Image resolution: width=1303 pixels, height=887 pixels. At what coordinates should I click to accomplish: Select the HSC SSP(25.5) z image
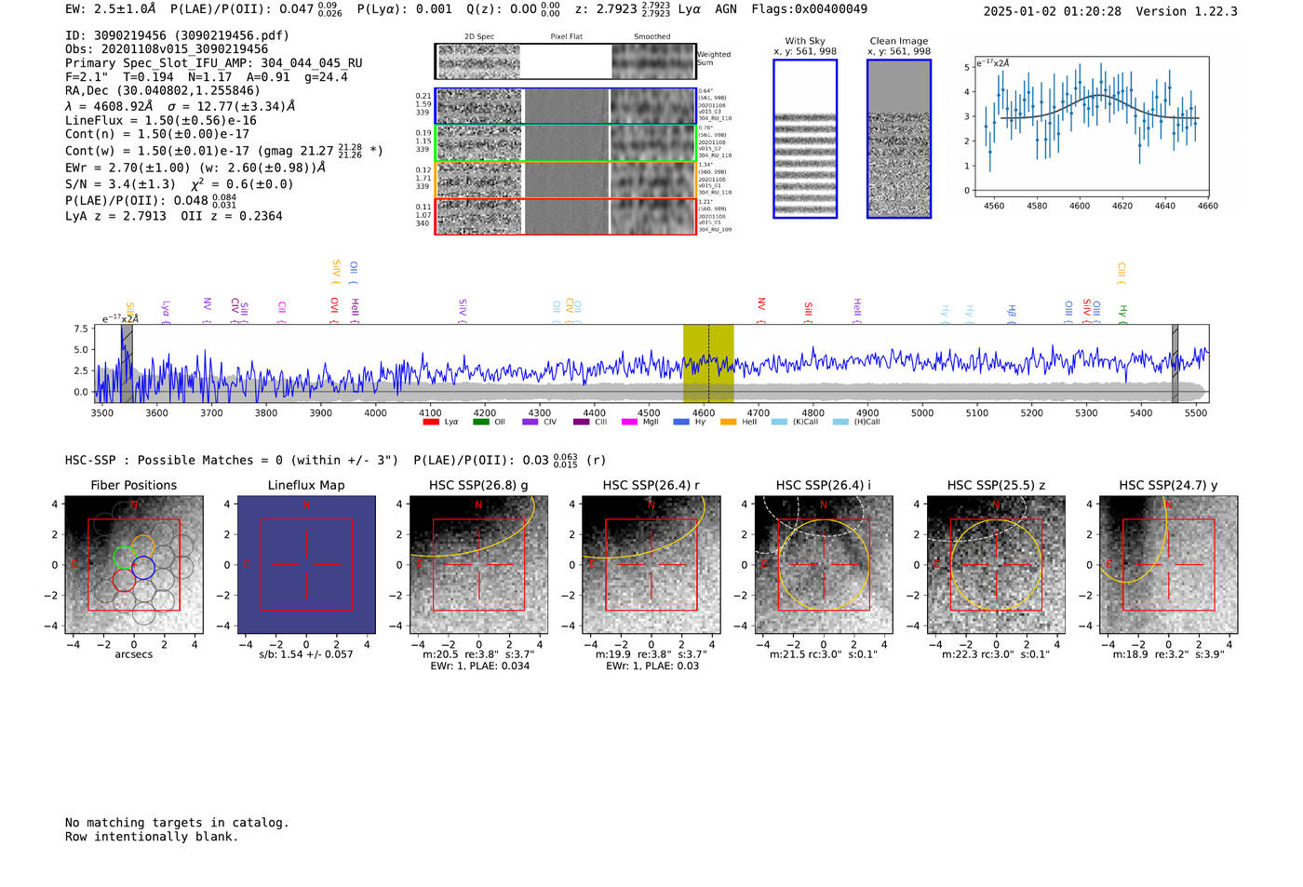(996, 565)
